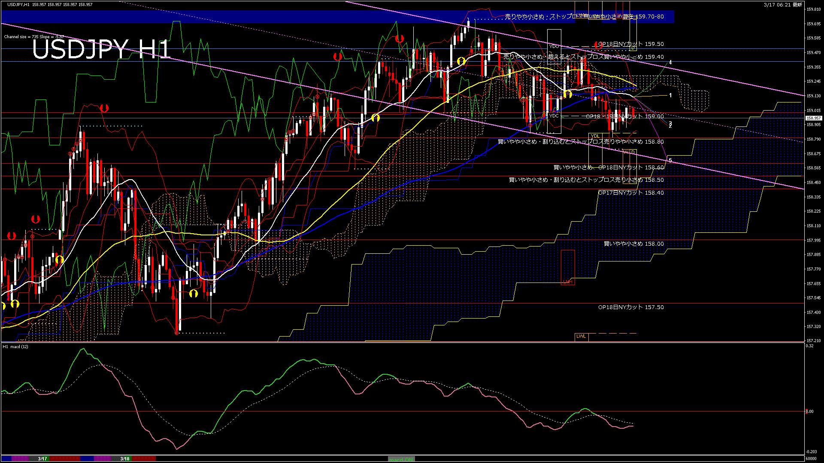Click the H1 macd (12) indicator label
This screenshot has height=463, width=824.
(x=15, y=346)
